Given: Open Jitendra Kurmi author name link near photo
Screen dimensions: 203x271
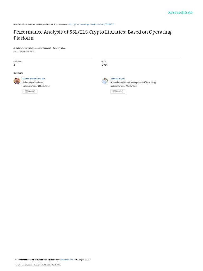Looking at the screenshot, I should 118,79.
